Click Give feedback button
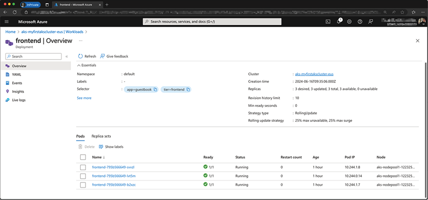This screenshot has height=200, width=428. click(114, 57)
